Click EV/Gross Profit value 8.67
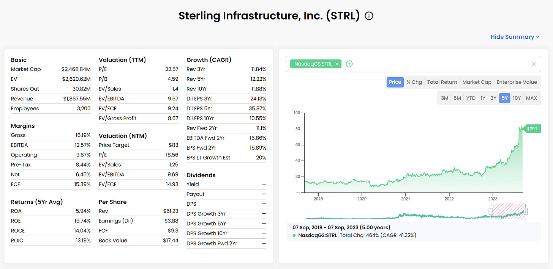Screen dimensions: 553x269 coord(173,119)
